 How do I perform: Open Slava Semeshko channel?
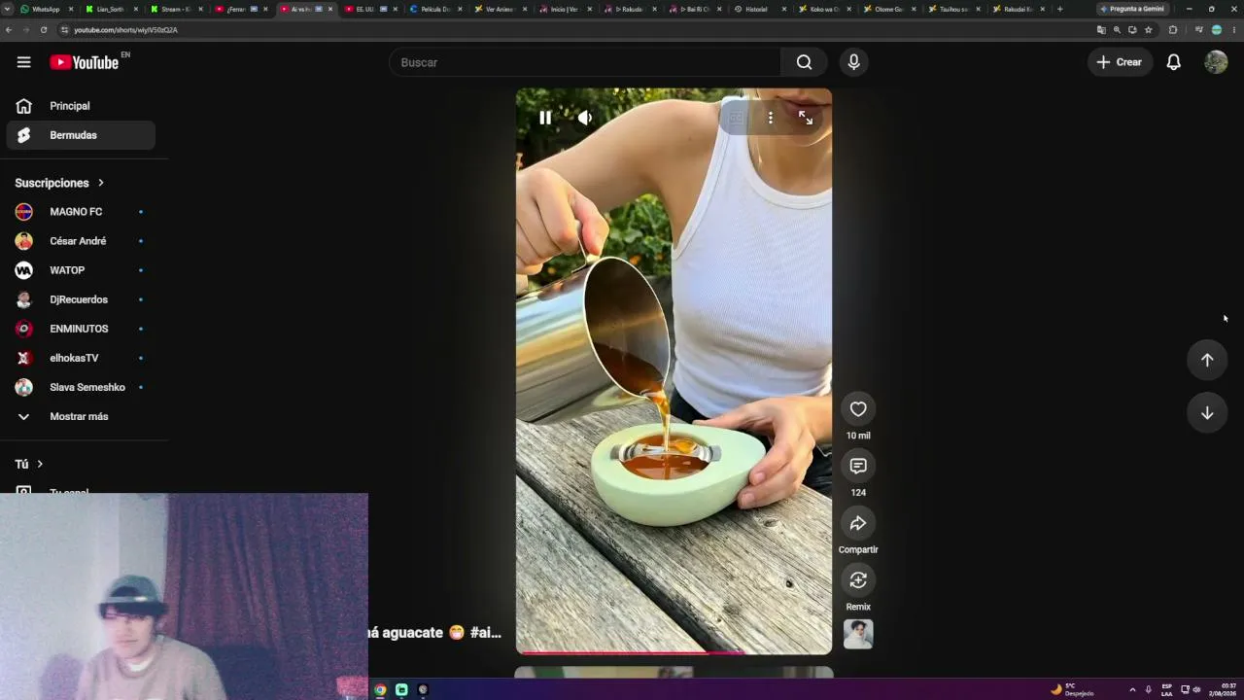(81, 387)
